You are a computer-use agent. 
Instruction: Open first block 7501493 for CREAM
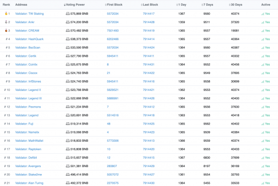113,30
